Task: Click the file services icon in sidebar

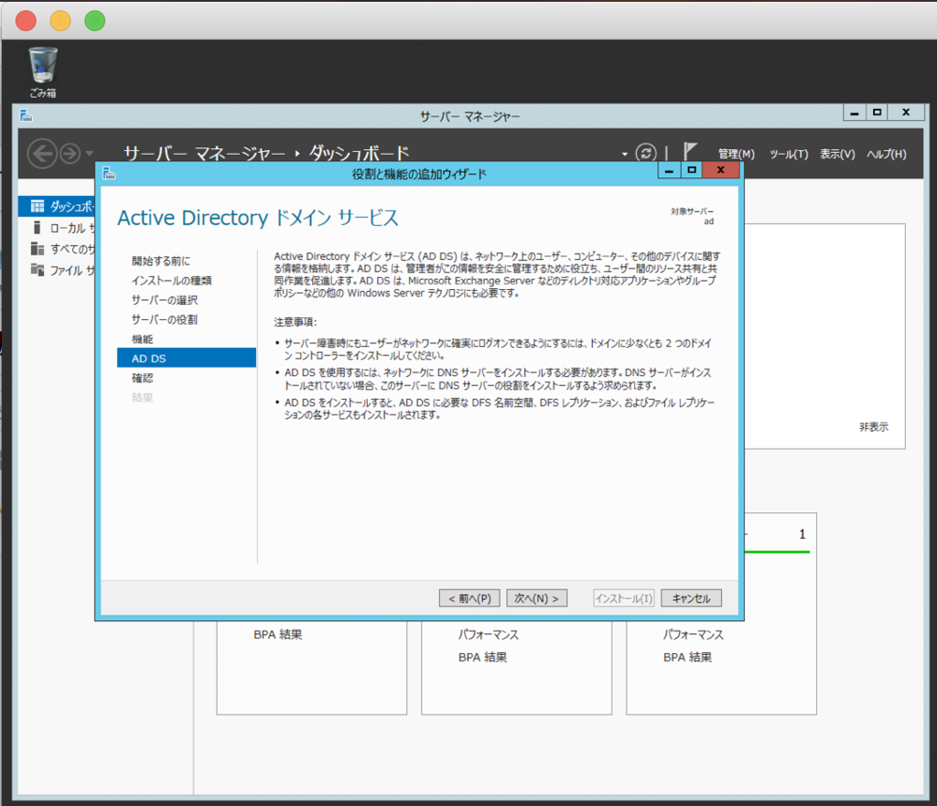Action: tap(37, 270)
